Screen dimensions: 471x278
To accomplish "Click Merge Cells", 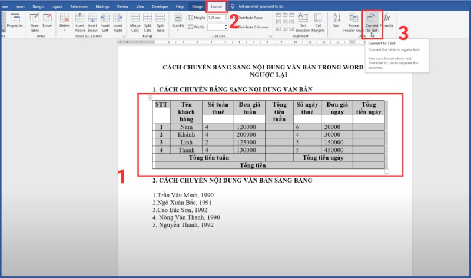I will click(x=135, y=22).
